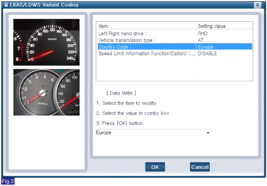Select Speed Limit Information Function(Option) row
The image size is (267, 186).
175,54
